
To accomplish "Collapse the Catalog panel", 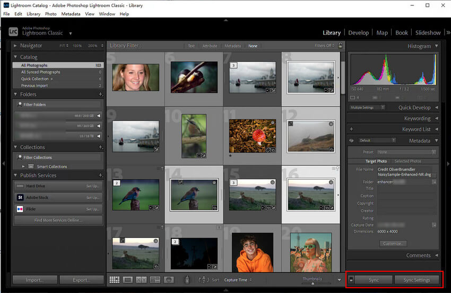I will pyautogui.click(x=15, y=57).
